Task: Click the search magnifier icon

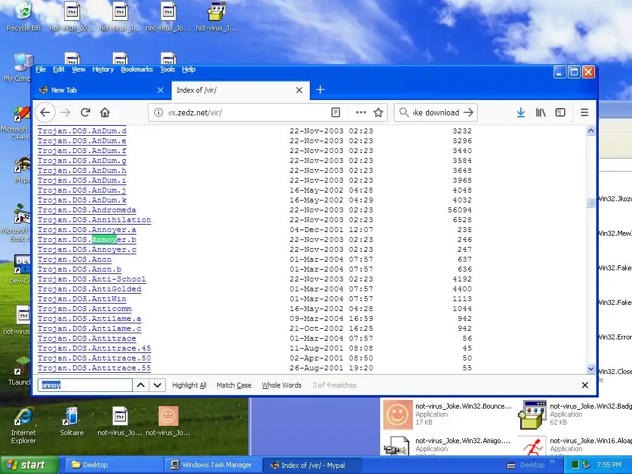Action: coord(404,112)
